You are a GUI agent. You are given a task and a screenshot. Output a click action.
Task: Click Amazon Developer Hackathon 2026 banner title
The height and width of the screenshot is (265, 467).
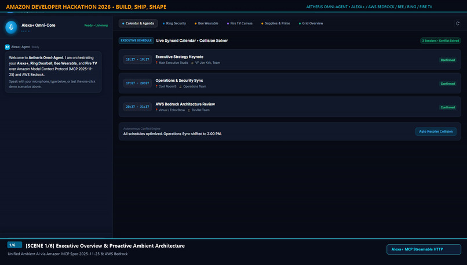(x=86, y=7)
